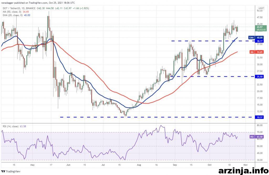The image size is (269, 175).
Task: Click the 10.37 low level price tag
Action: point(260,117)
